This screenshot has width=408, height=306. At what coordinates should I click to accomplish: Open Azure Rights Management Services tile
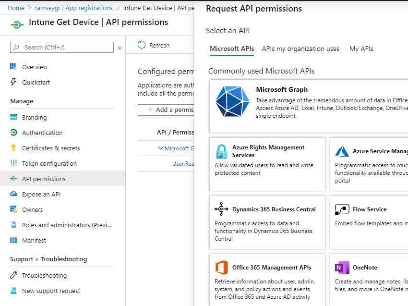[x=267, y=164]
